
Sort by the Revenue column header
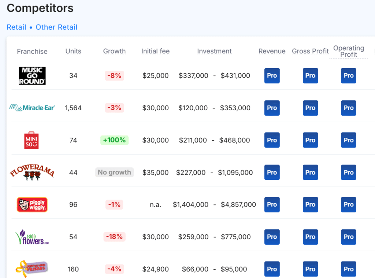pos(272,51)
